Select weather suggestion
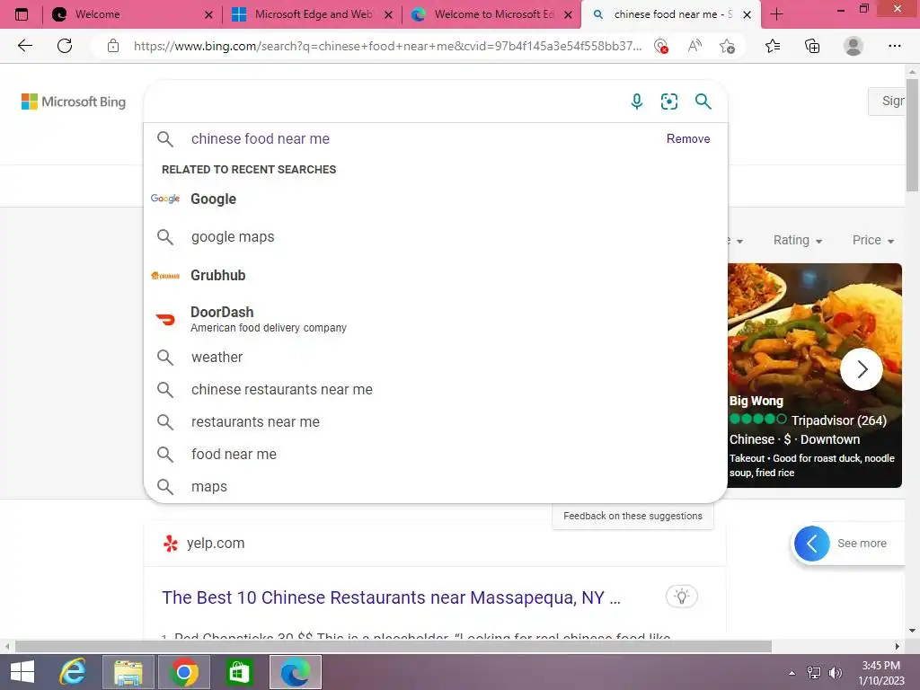 tap(436, 358)
